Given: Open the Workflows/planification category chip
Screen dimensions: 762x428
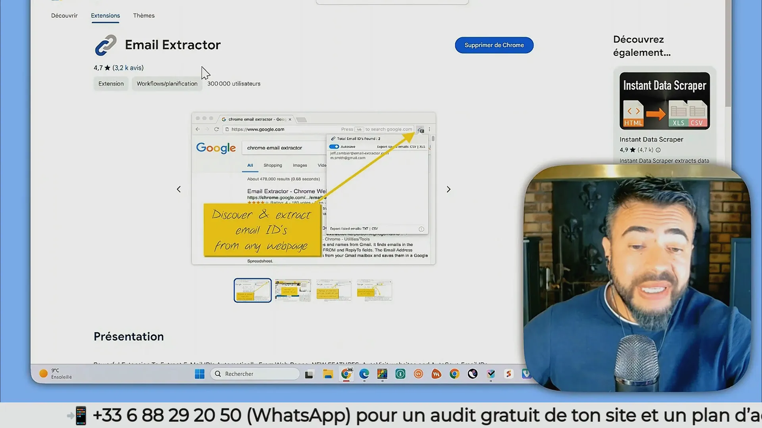Looking at the screenshot, I should tap(167, 84).
